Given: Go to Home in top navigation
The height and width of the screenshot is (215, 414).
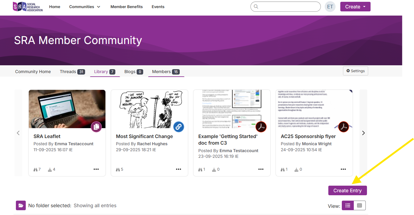Looking at the screenshot, I should point(55,7).
